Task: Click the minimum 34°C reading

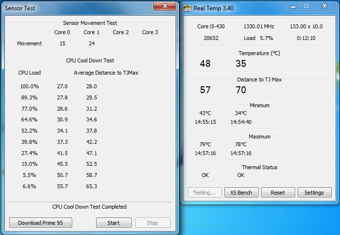Action: tap(241, 113)
